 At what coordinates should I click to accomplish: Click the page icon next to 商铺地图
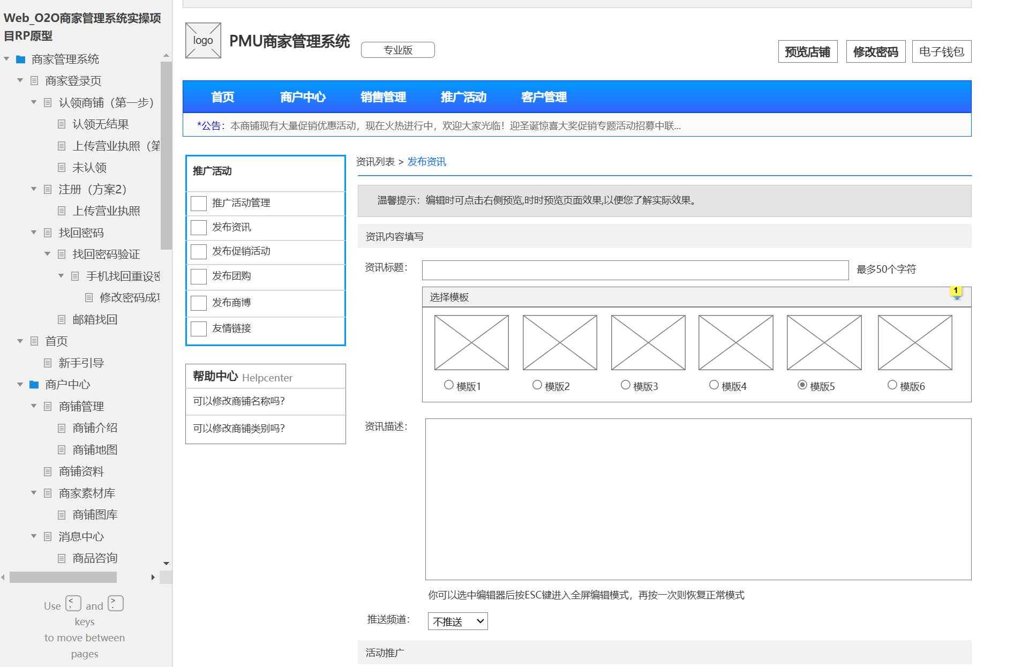(x=62, y=449)
